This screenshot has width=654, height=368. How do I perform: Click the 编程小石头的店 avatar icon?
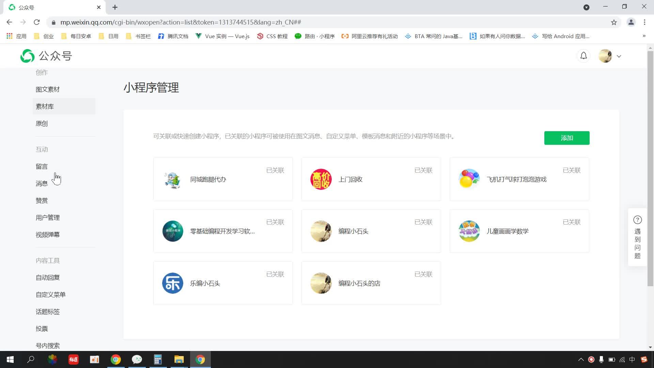coord(321,283)
